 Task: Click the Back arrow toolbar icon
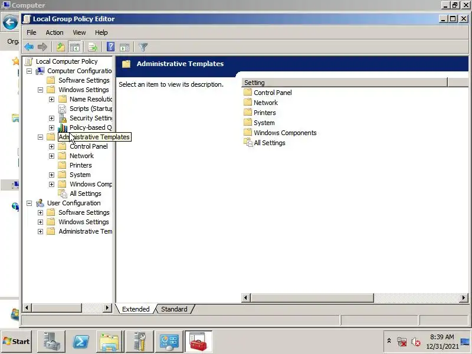(29, 47)
